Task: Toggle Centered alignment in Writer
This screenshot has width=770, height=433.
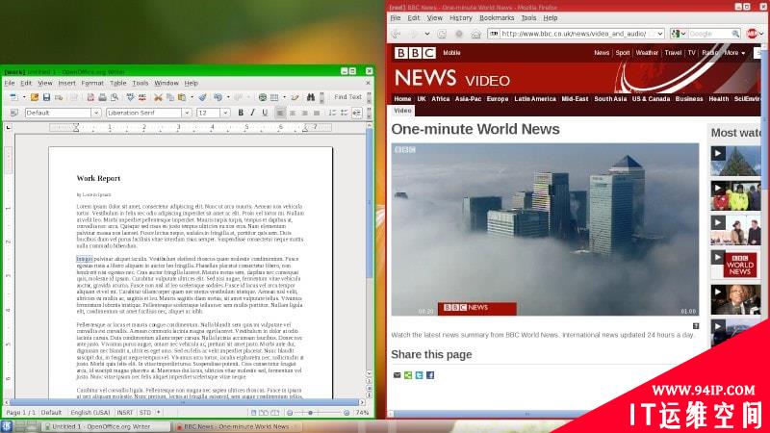Action: [x=293, y=113]
